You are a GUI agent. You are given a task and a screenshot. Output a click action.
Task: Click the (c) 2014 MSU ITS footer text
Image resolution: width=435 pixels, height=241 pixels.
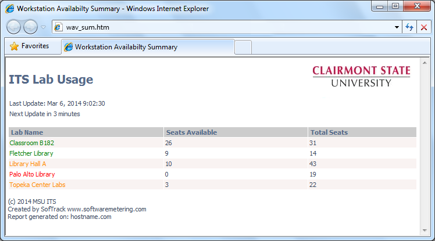click(x=32, y=202)
